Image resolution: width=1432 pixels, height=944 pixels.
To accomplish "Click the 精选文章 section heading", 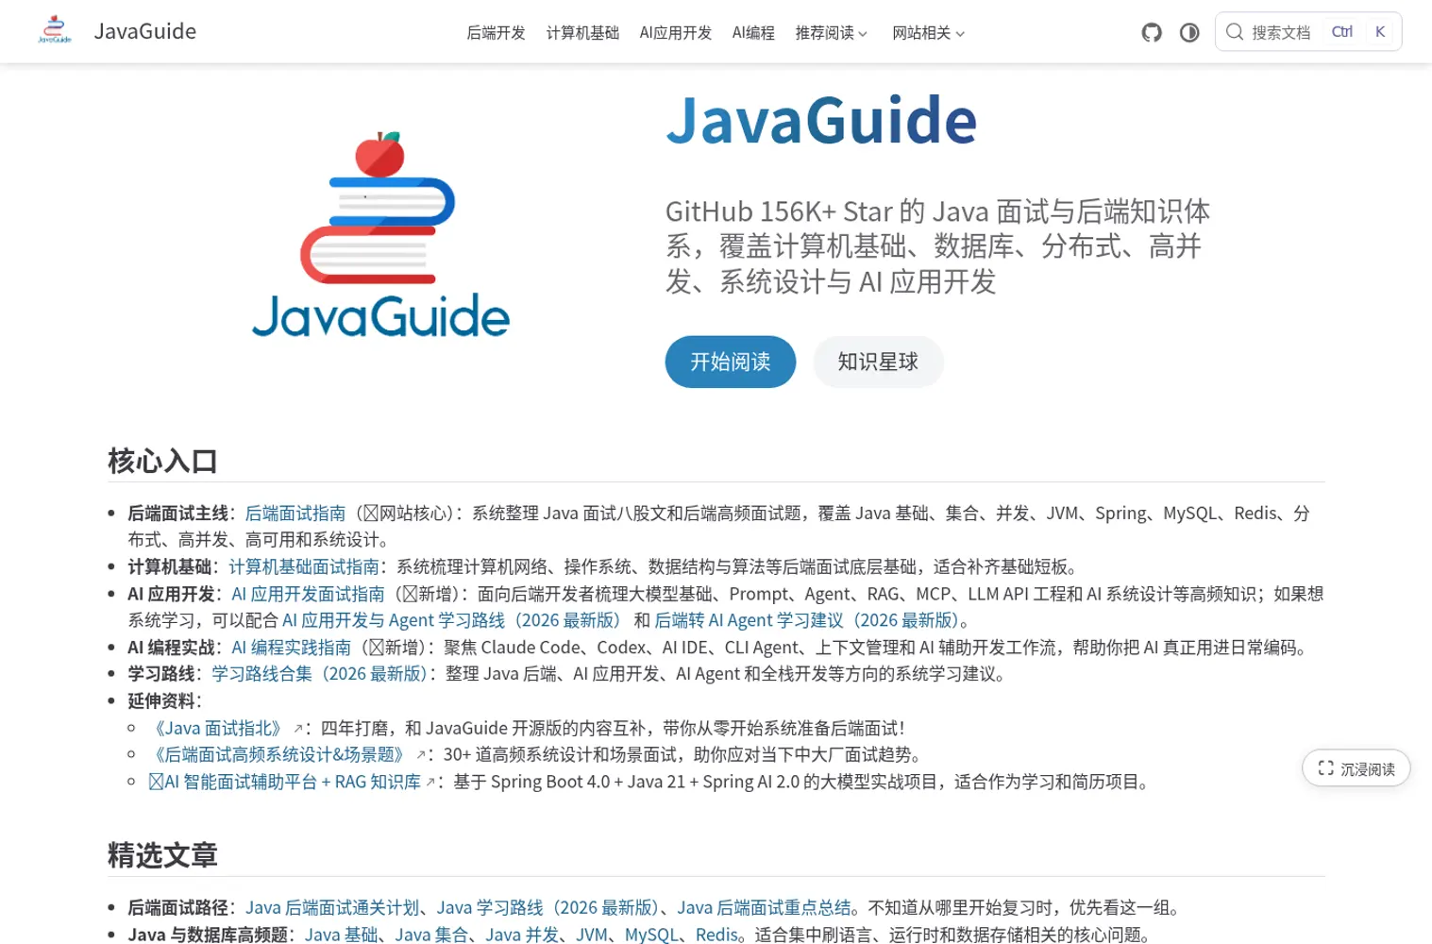I will click(162, 855).
